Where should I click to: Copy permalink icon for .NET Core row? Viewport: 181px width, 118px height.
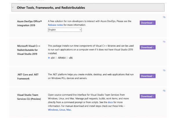[164, 70]
